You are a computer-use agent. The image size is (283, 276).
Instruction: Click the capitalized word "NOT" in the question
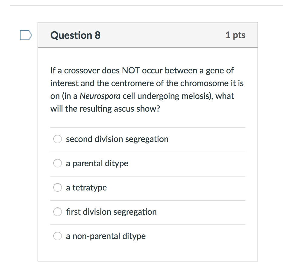point(131,71)
